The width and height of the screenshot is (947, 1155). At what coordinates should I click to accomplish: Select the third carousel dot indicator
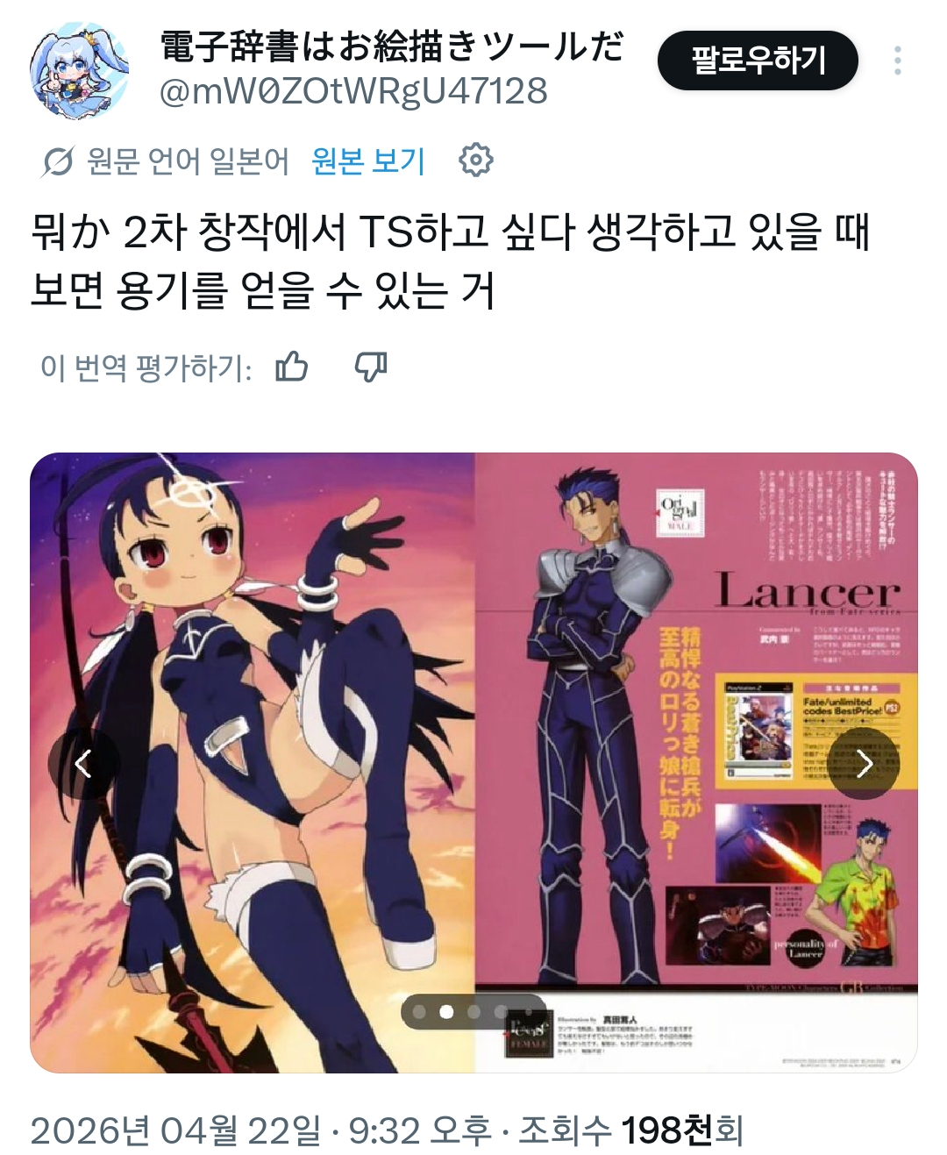click(474, 1012)
